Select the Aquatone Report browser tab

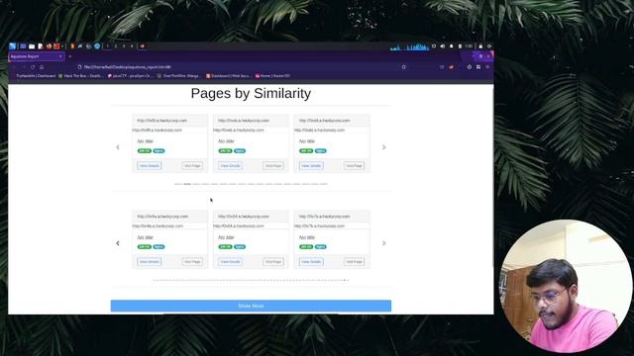pos(37,56)
